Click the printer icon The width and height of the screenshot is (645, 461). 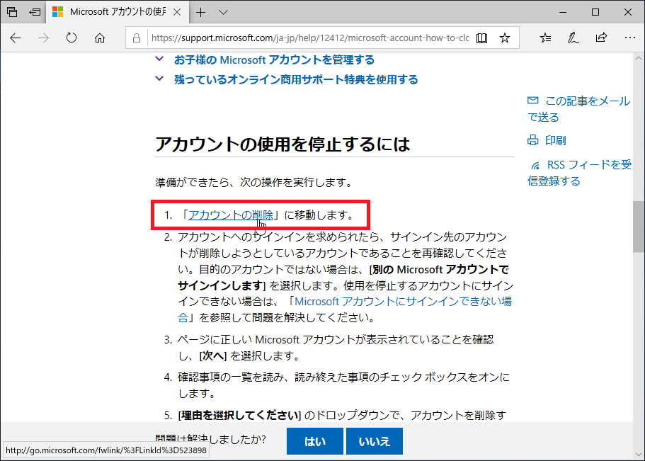[532, 140]
